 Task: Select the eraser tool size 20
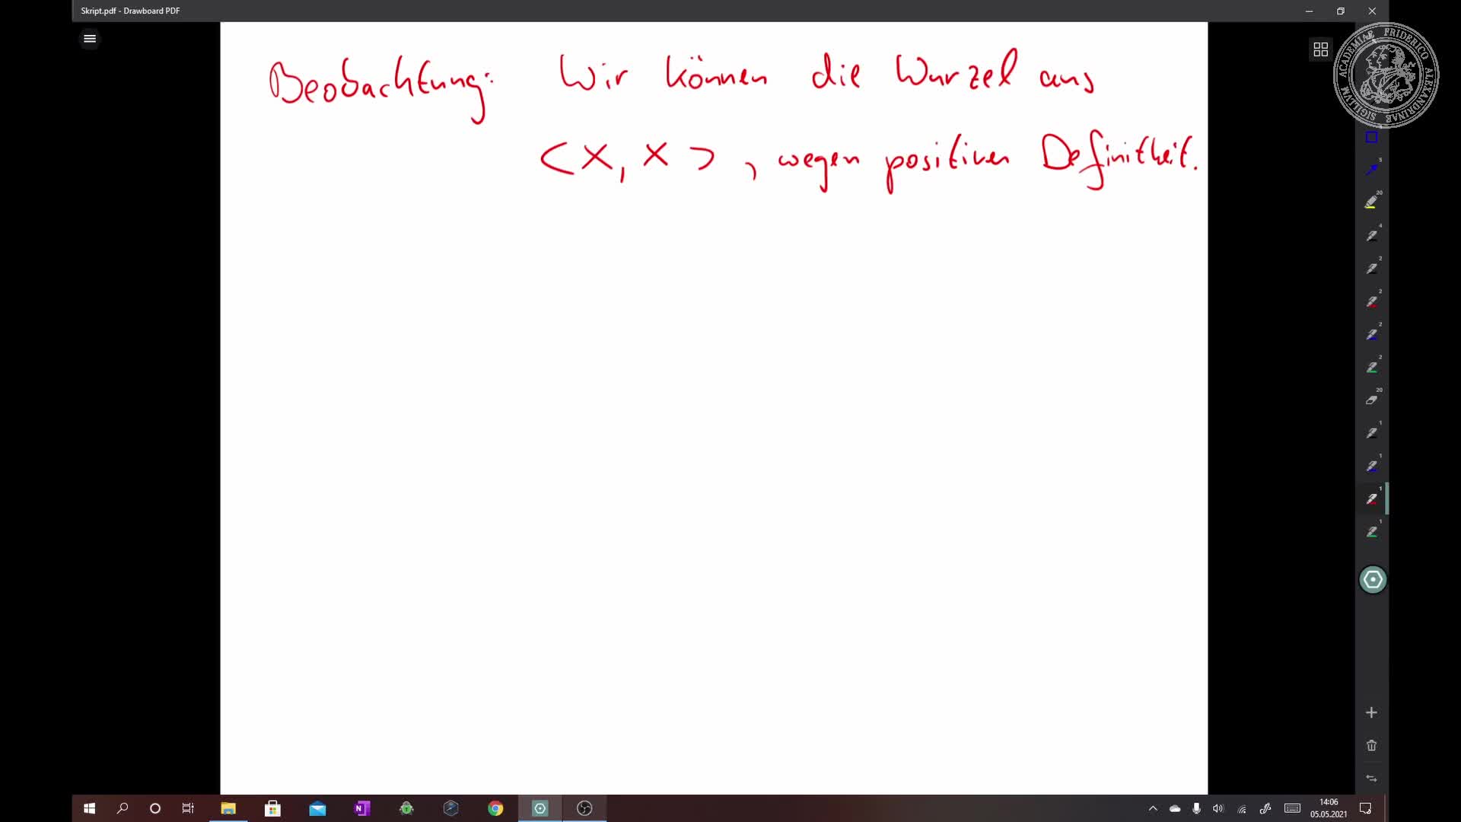1371,400
